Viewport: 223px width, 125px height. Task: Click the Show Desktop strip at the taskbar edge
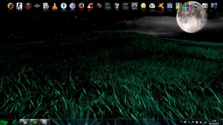coord(222,122)
